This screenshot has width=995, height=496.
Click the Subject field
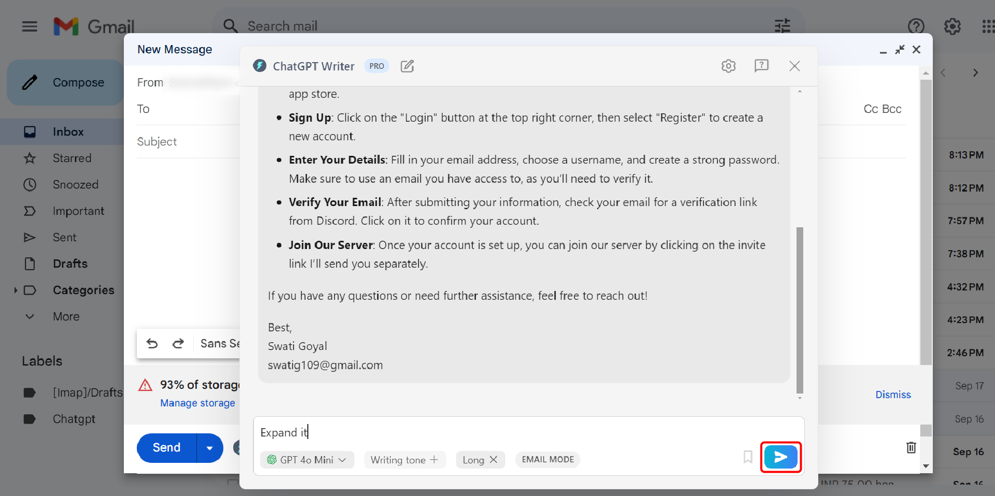tap(188, 141)
